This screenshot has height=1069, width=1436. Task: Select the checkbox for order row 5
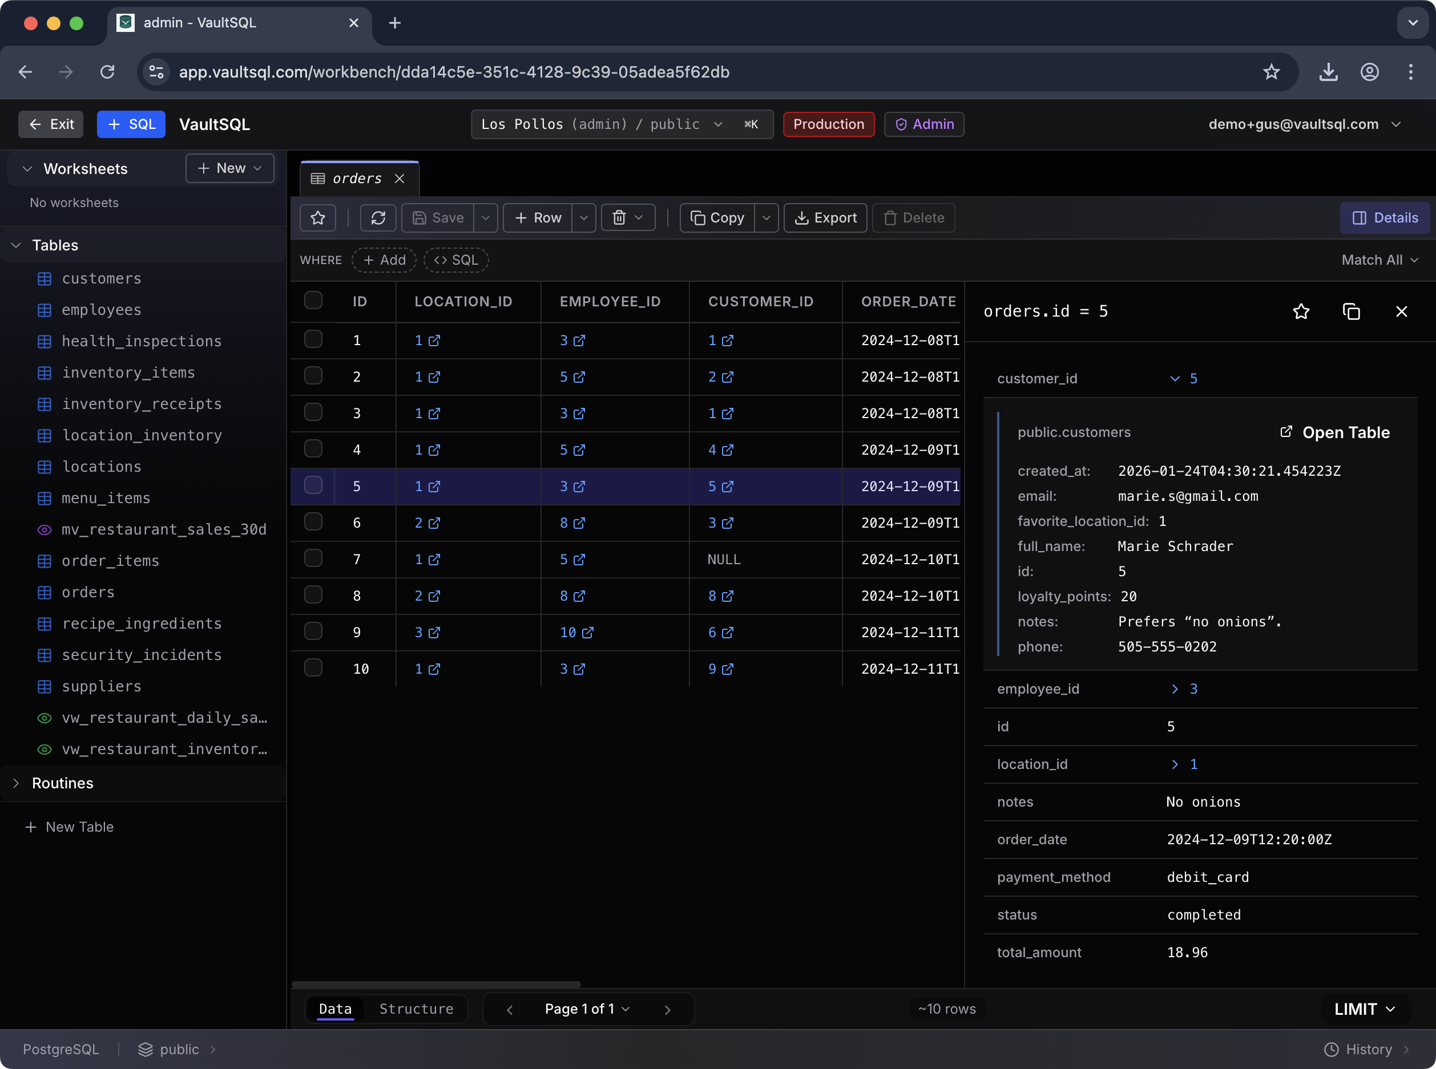(x=313, y=485)
